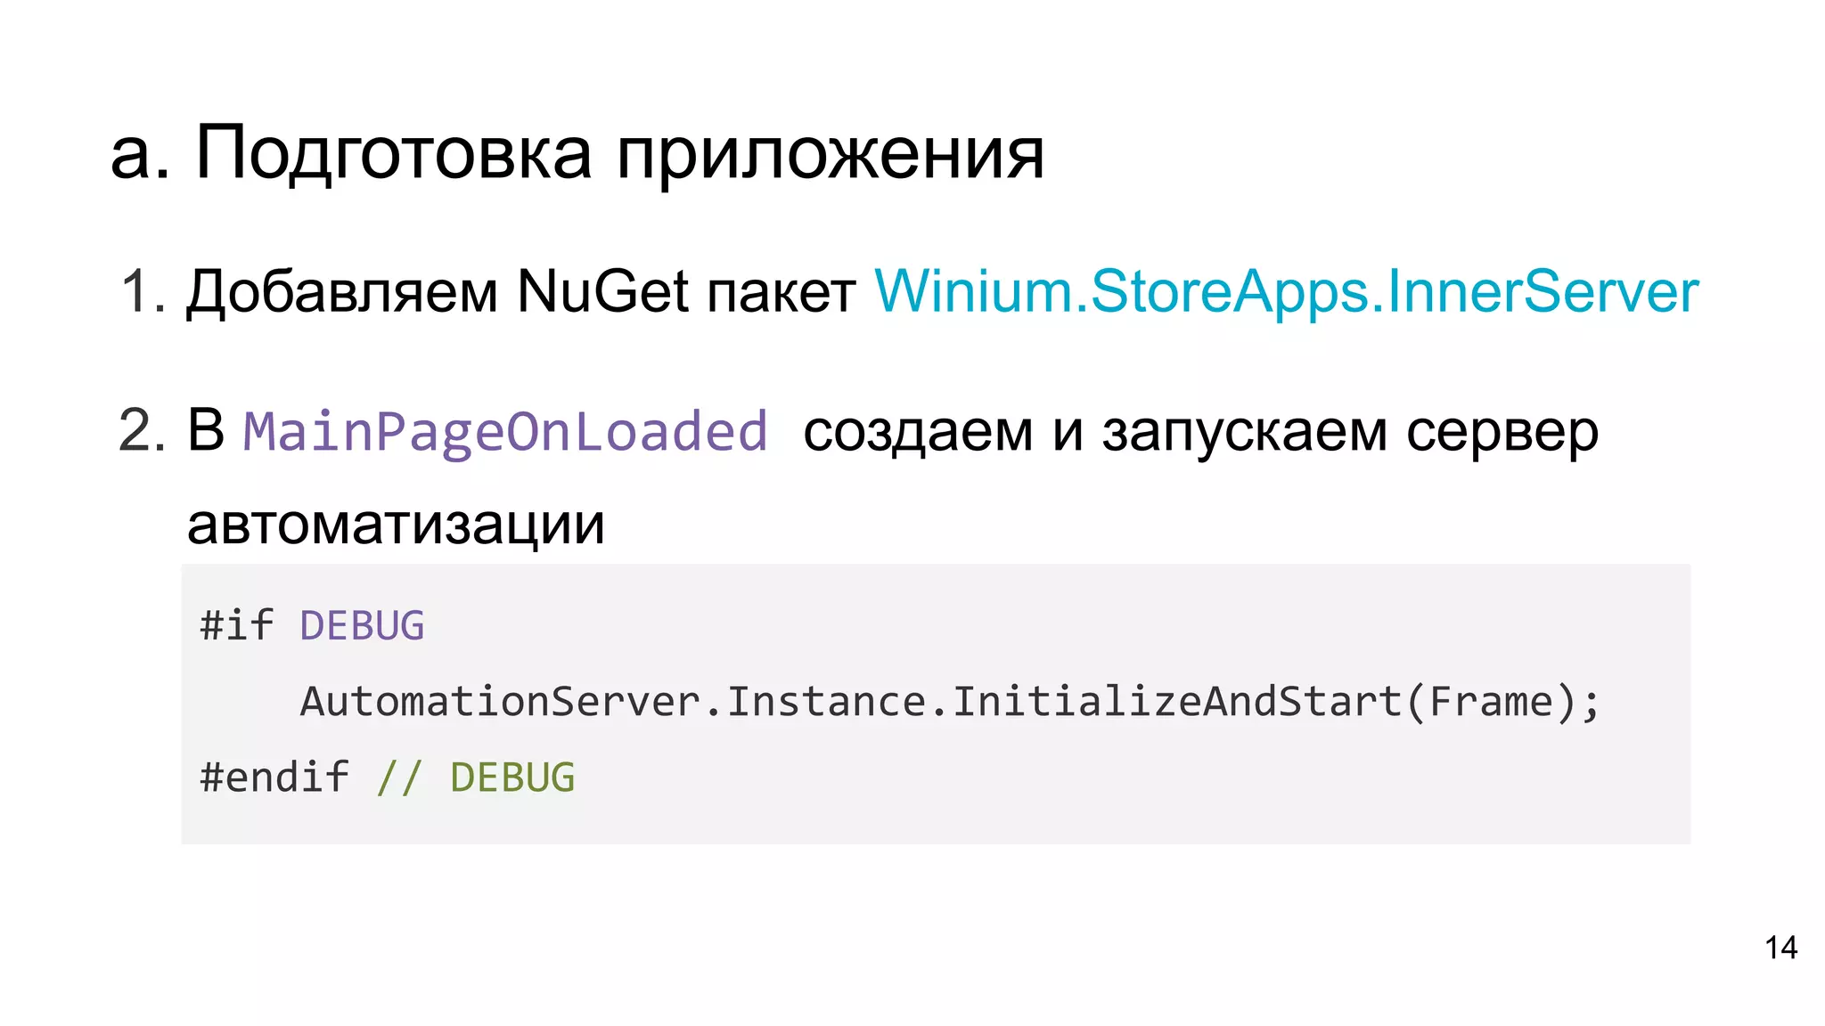1825x1026 pixels.
Task: Click the '#endif // DEBUG' code line
Action: point(387,778)
